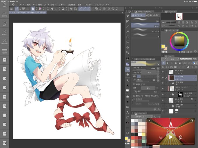Adjust the layer opacity slider
Image resolution: width=198 pixels, height=148 pixels.
[x=186, y=59]
